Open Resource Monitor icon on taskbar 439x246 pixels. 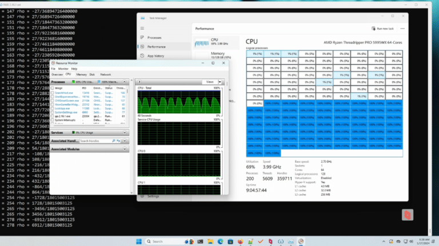click(301, 241)
